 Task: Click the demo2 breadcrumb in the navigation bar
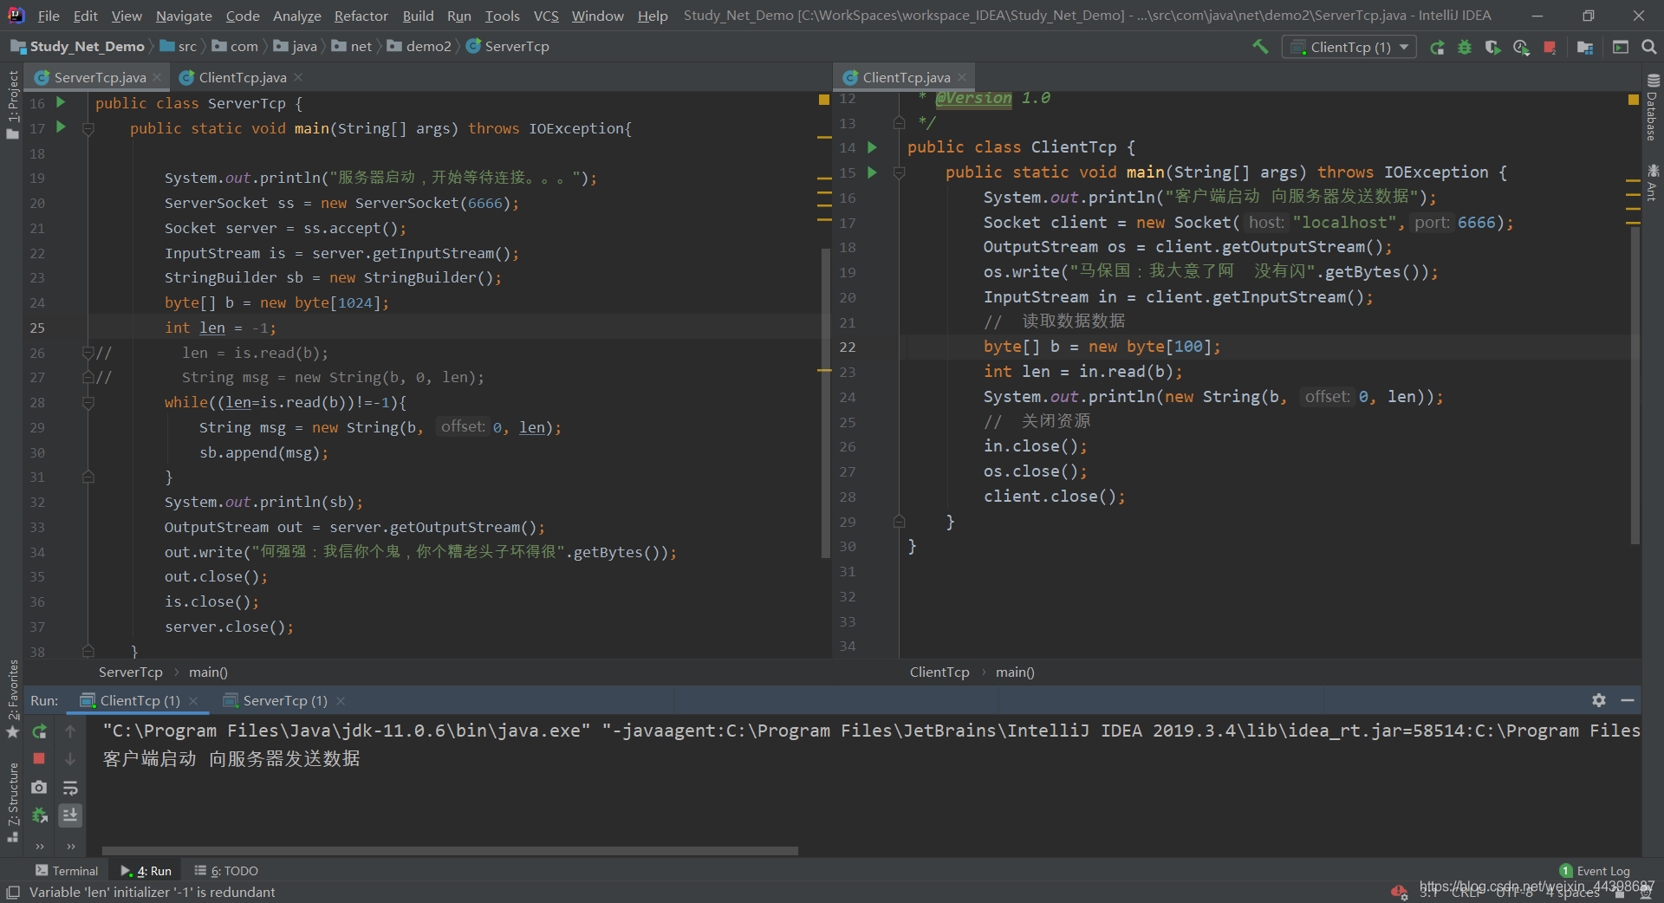pos(419,47)
